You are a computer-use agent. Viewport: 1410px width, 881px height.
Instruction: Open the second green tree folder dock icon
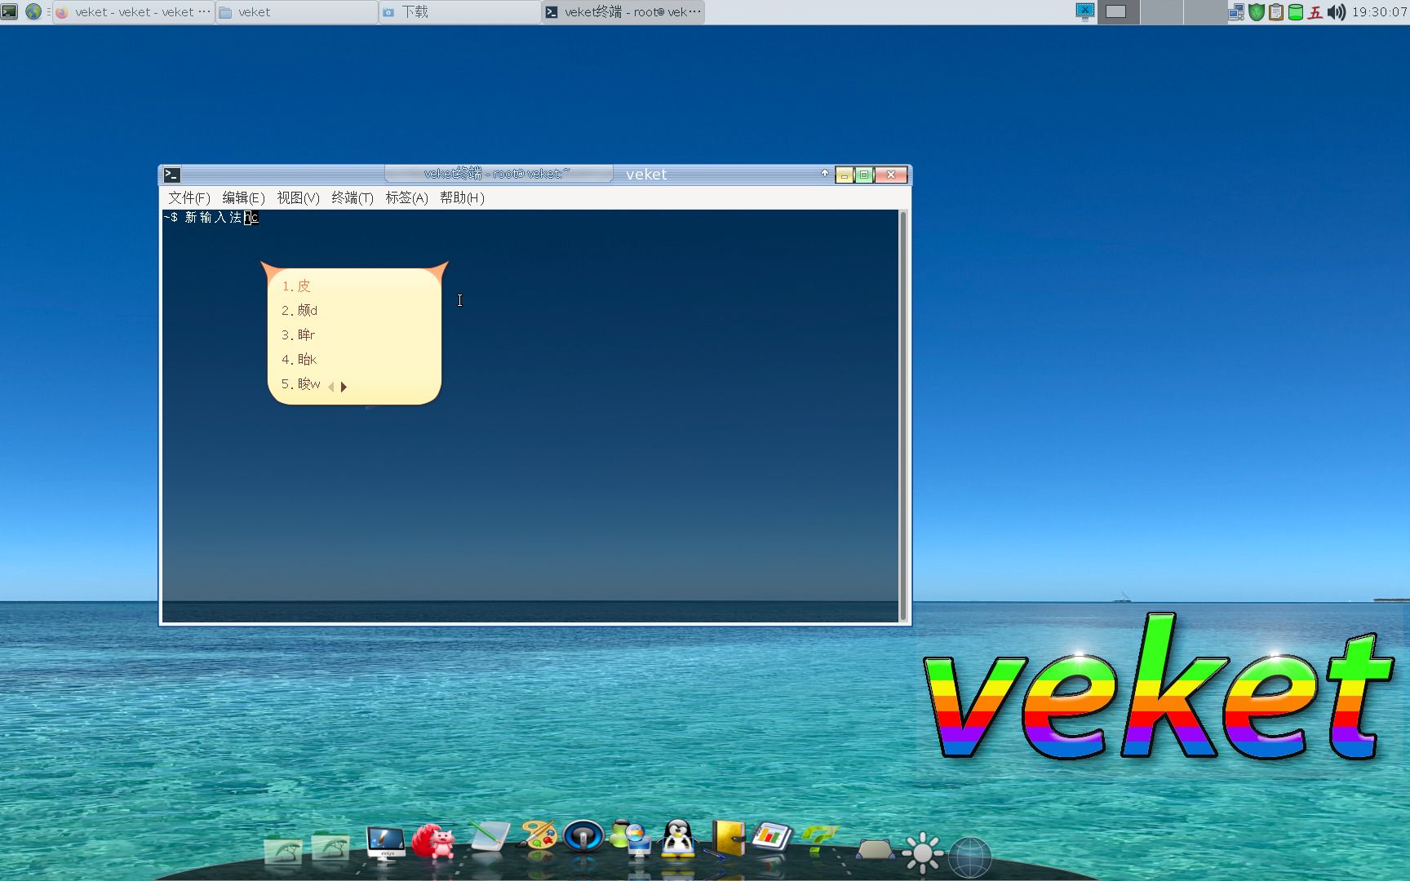[x=330, y=848]
